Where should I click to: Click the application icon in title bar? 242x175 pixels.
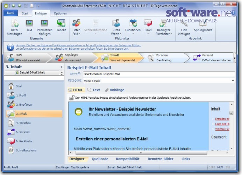6,6
